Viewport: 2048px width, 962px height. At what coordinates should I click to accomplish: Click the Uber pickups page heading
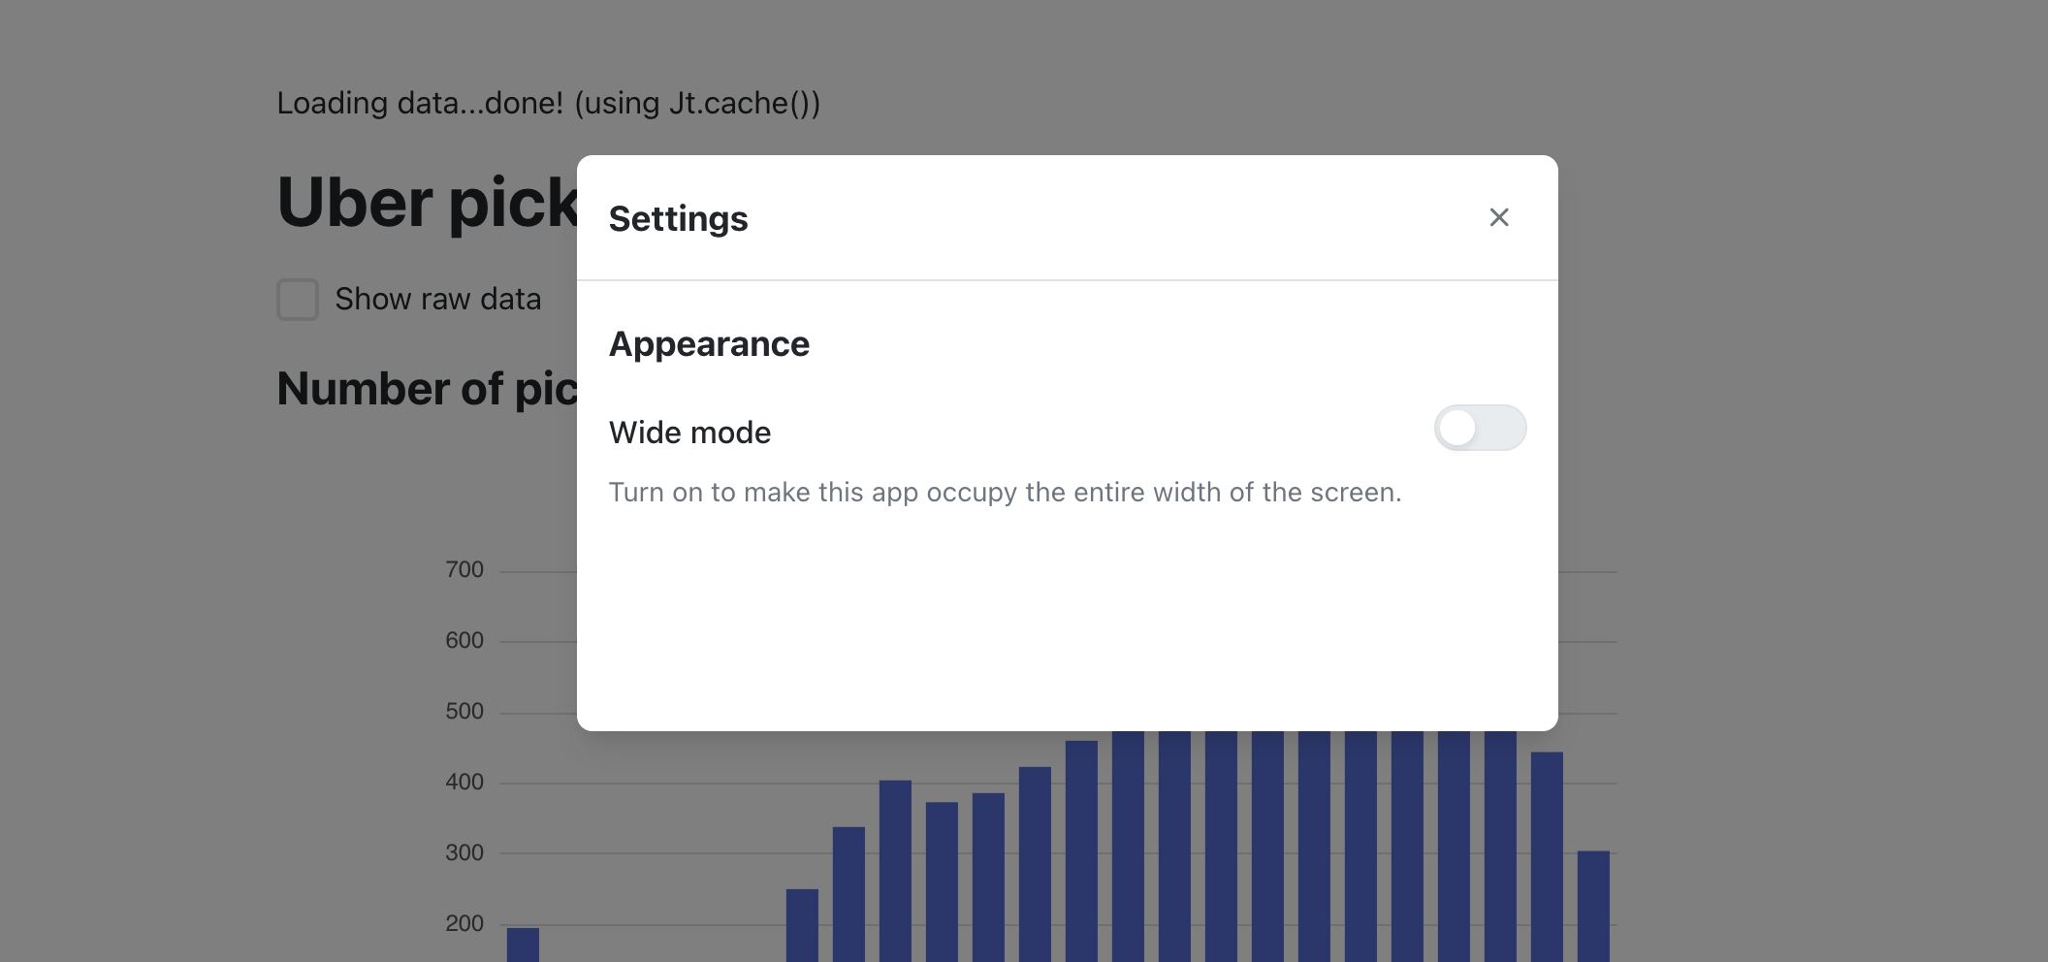pos(427,204)
